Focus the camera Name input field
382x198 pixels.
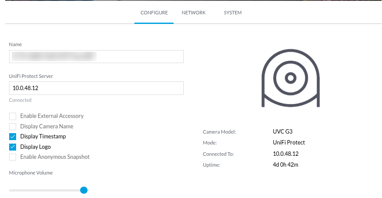pos(96,57)
